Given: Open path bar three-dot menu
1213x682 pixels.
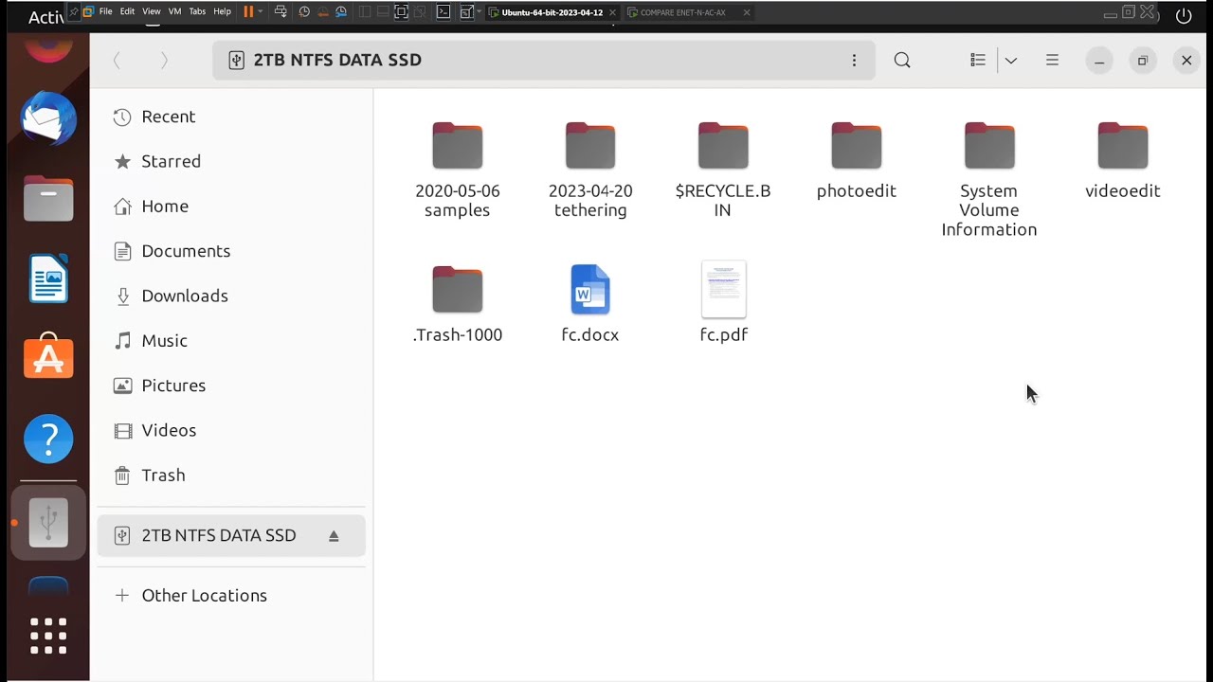Looking at the screenshot, I should coord(854,60).
